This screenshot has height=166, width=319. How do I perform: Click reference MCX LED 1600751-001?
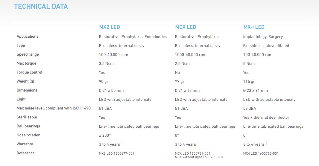click(x=192, y=153)
